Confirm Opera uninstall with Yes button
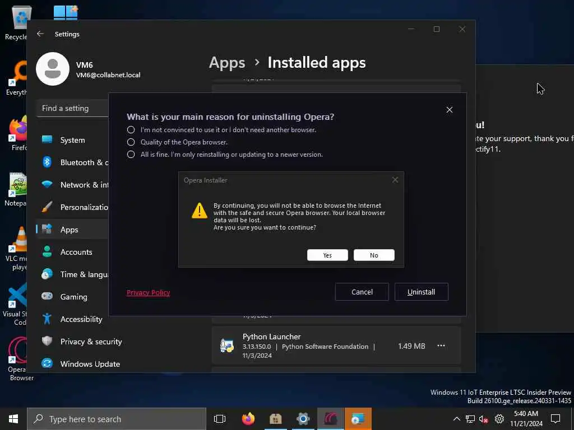 [327, 255]
